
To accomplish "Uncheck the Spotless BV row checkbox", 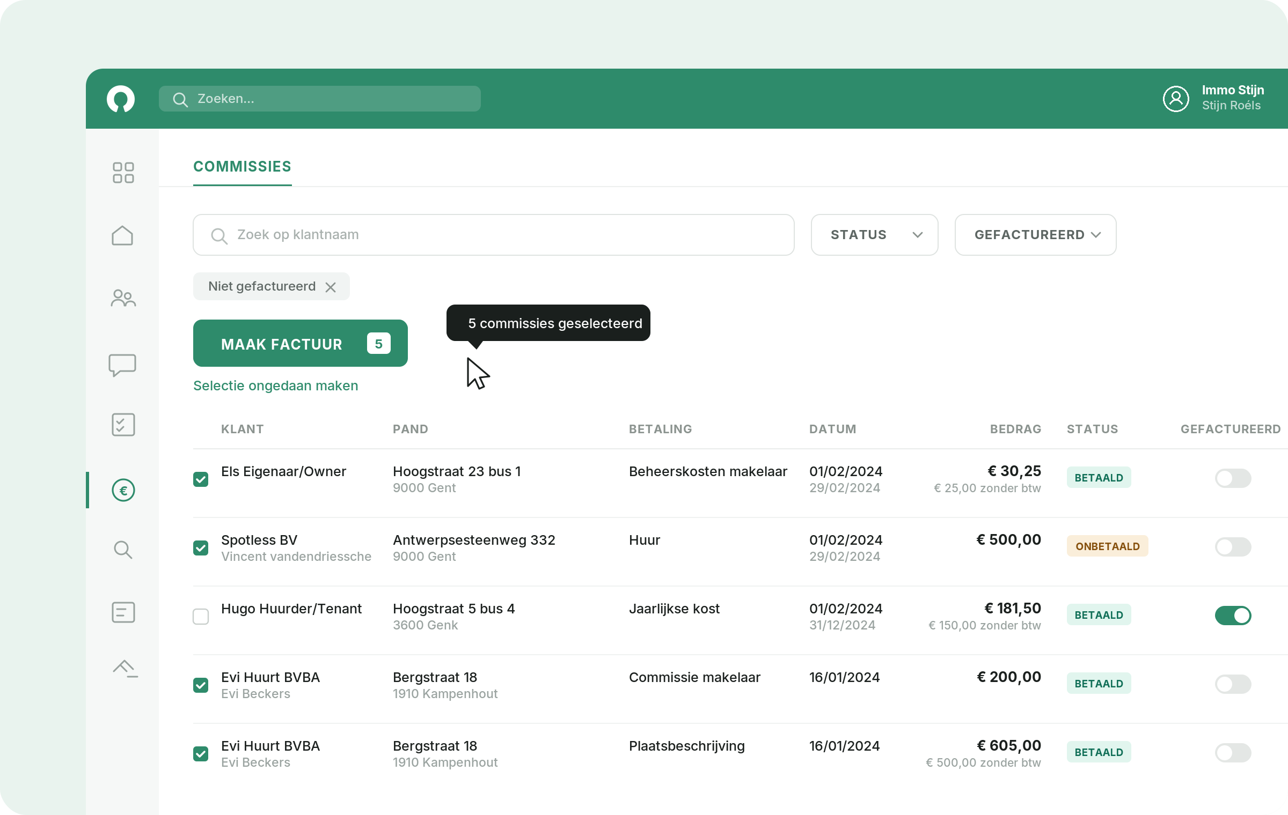I will pos(201,547).
